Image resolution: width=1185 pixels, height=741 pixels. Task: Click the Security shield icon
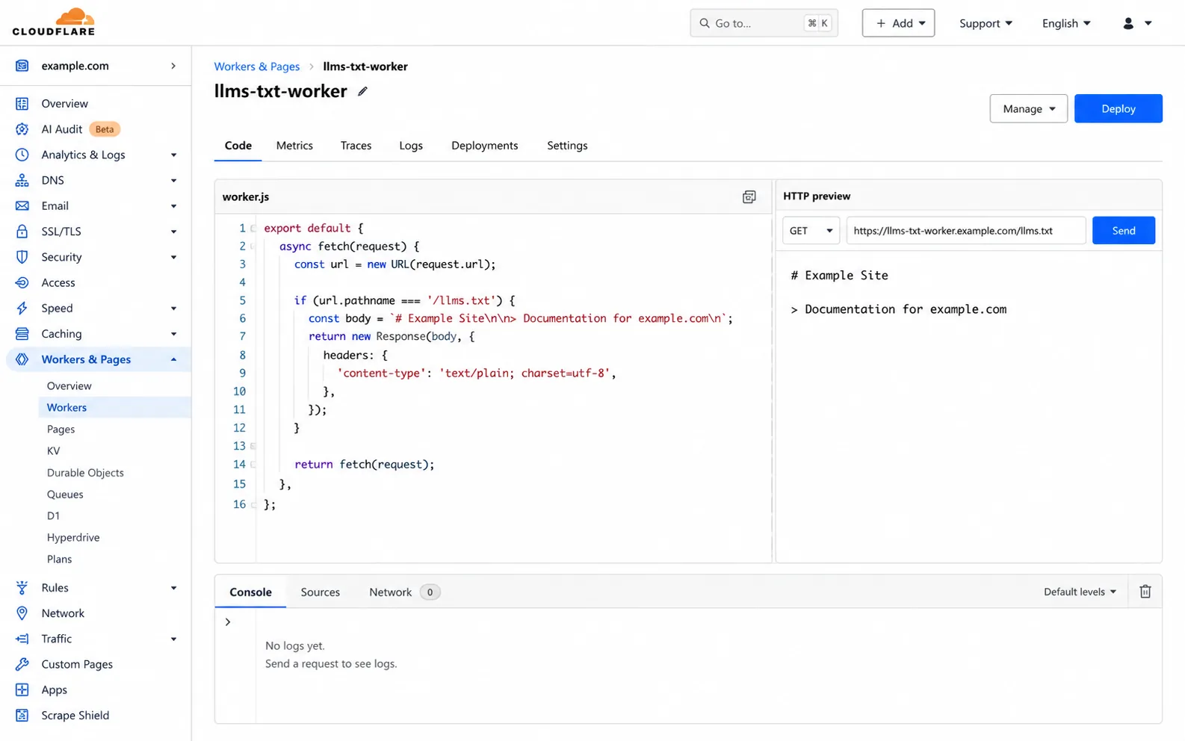[22, 257]
